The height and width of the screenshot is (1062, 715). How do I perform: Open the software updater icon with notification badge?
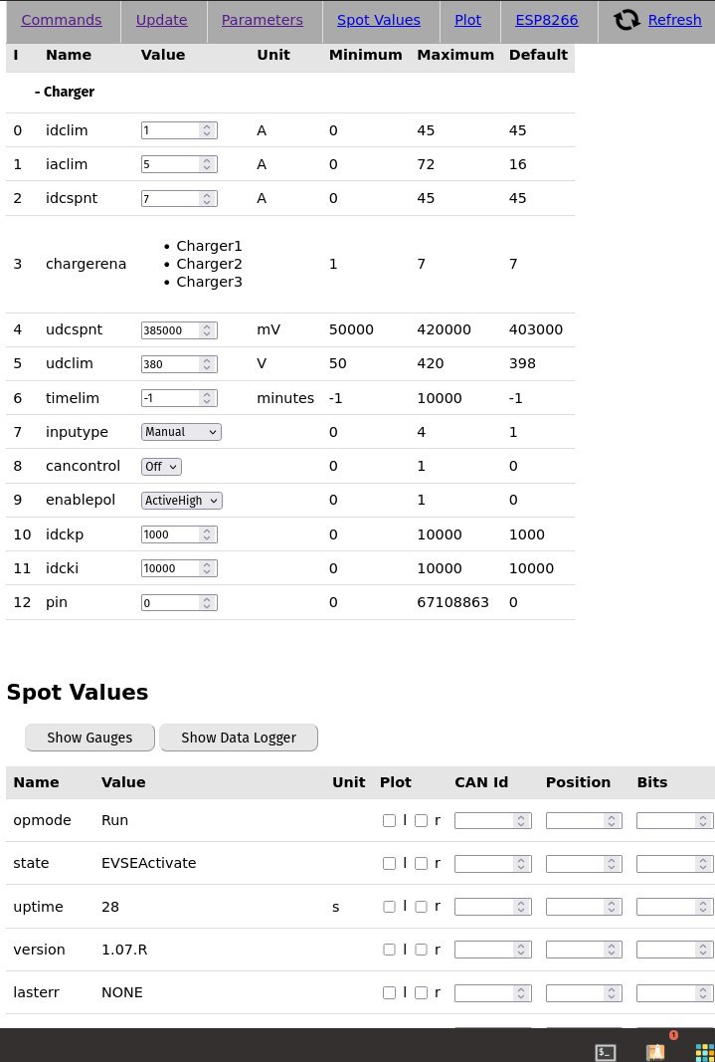point(655,1051)
